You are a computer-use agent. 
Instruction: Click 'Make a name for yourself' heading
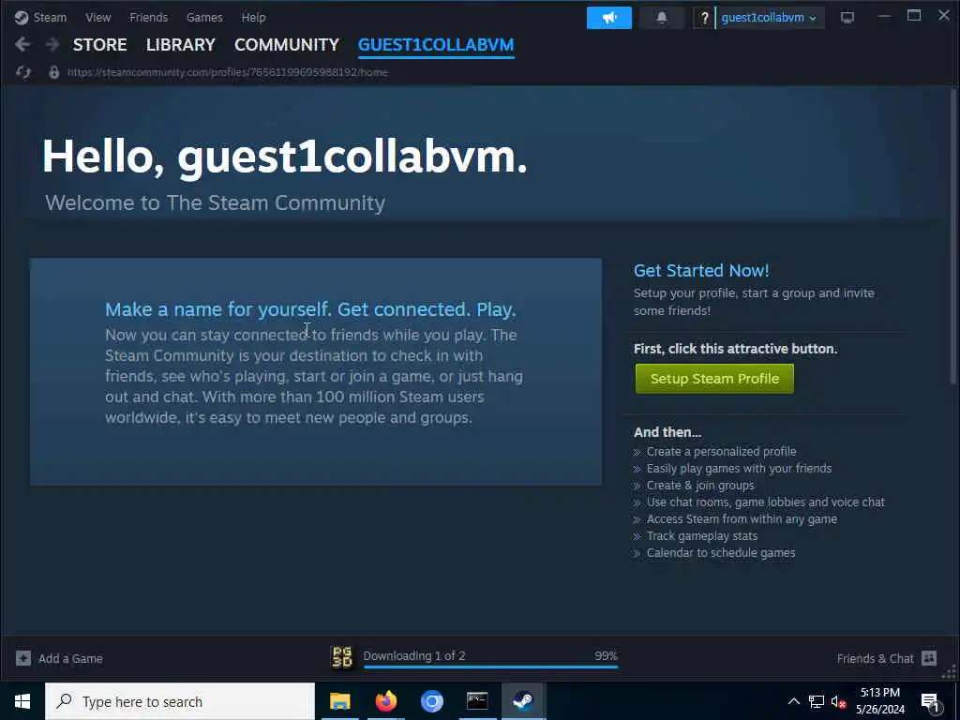(310, 309)
